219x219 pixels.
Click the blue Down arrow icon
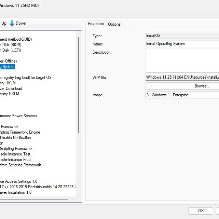pyautogui.click(x=12, y=23)
